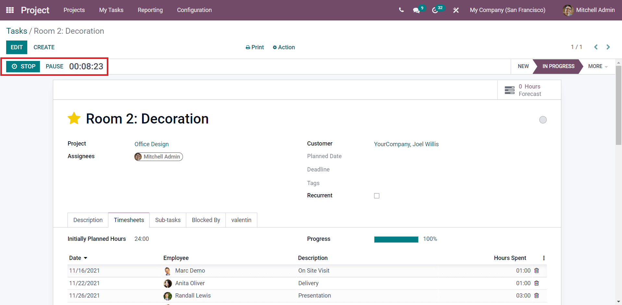Viewport: 622px width, 305px height.
Task: Click the 100% progress bar
Action: pyautogui.click(x=396, y=239)
